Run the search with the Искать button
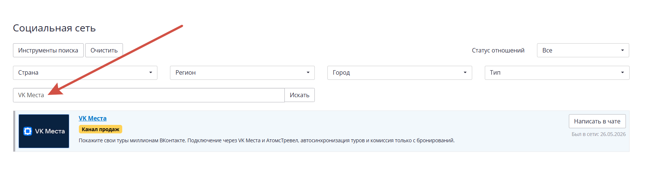 pos(300,95)
